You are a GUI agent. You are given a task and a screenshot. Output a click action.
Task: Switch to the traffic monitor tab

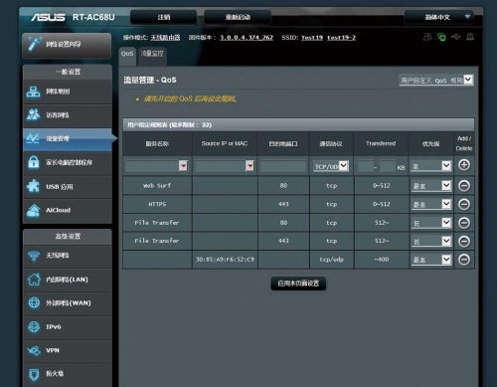click(x=152, y=54)
